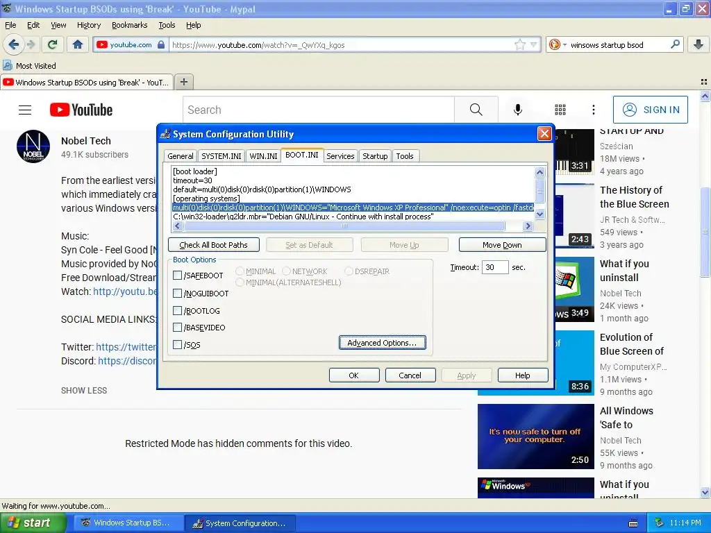Enable the /NOGUIBOOT checkbox
This screenshot has width=711, height=533.
pos(177,294)
